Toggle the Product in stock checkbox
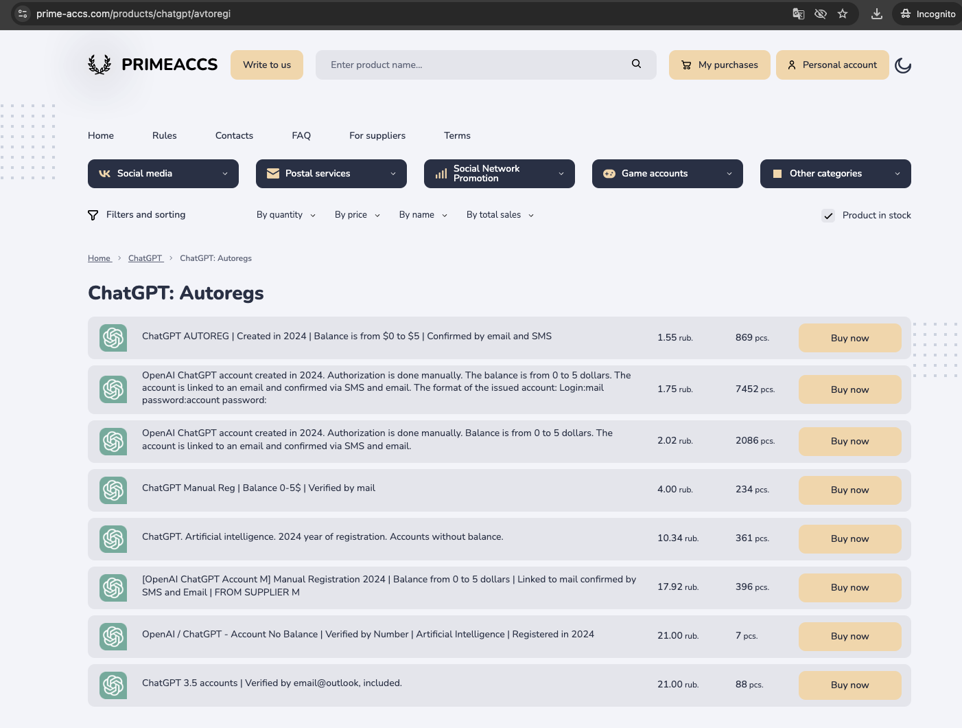 pos(828,216)
